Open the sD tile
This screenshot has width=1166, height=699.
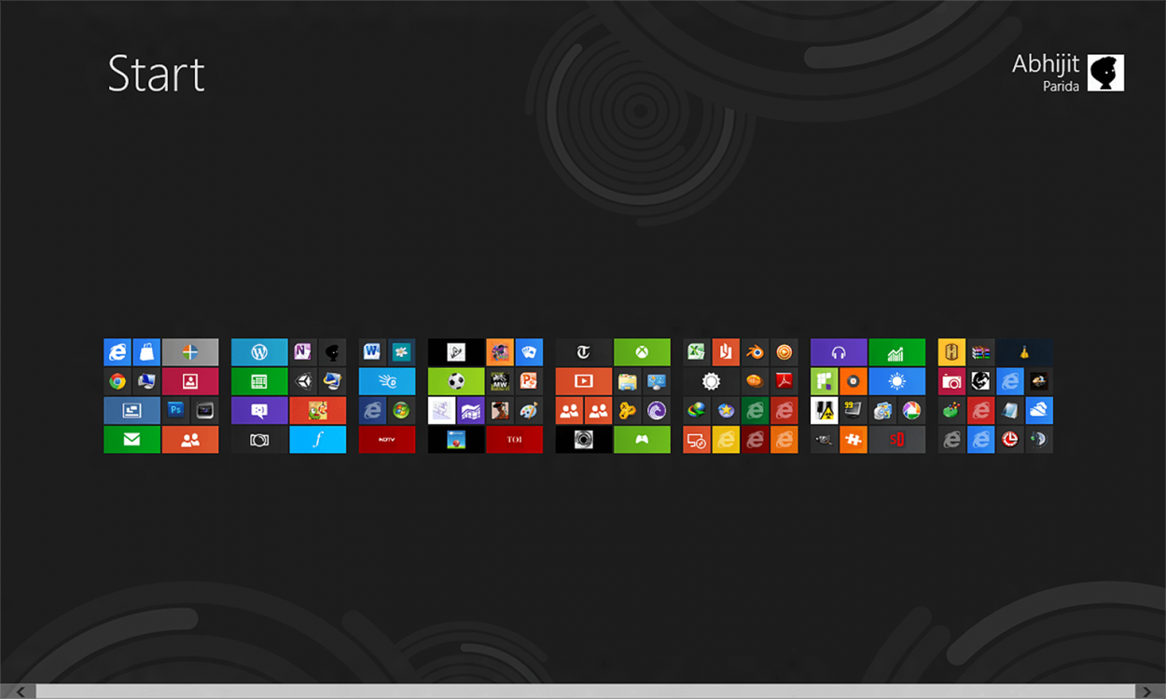tap(897, 440)
